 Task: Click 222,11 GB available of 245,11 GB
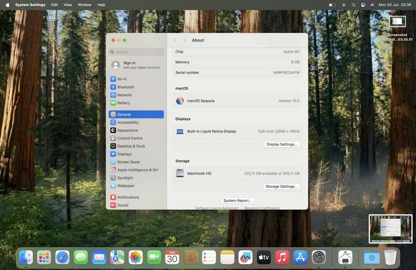[271, 173]
